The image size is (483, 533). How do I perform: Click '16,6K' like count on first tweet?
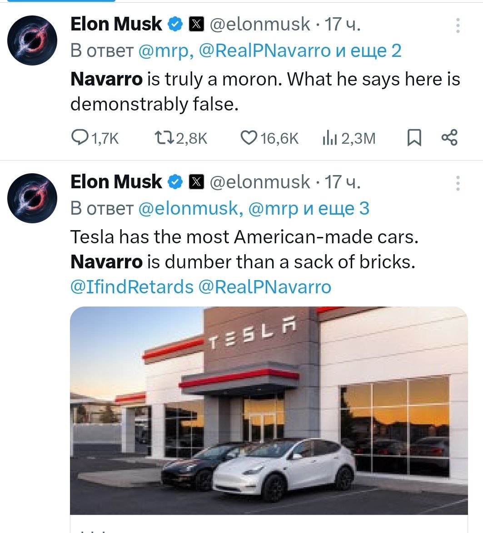280,137
